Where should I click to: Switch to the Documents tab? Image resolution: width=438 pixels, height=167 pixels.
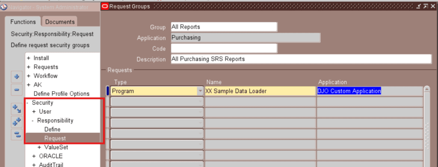click(x=60, y=22)
